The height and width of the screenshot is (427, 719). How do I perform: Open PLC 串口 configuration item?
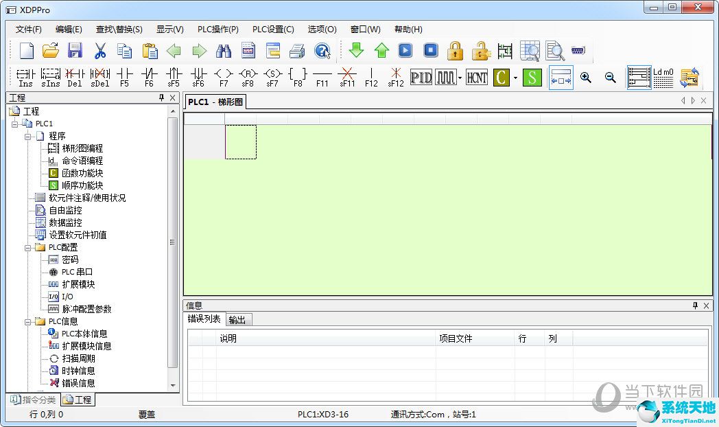[x=77, y=272]
